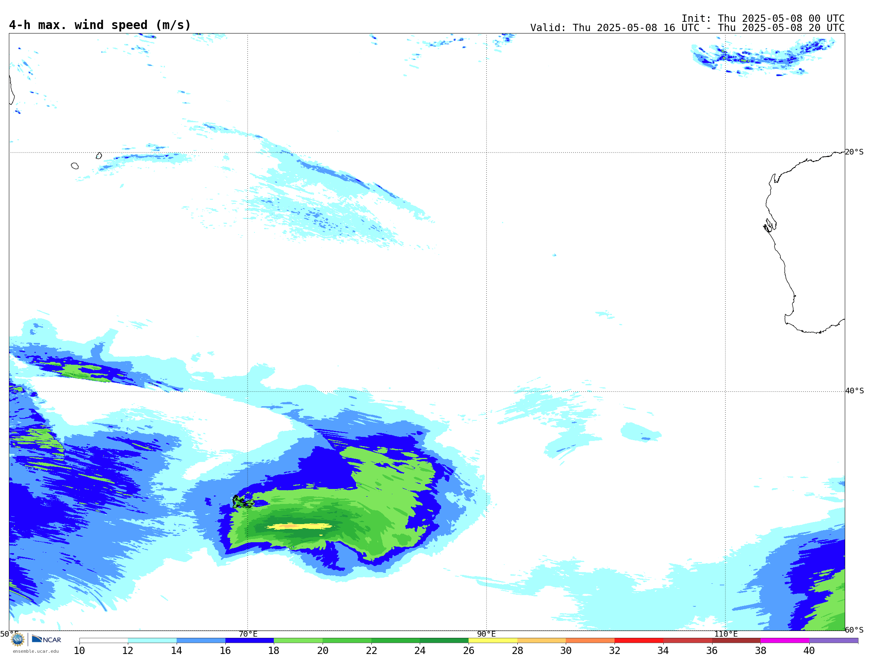
Task: Click the light cyan 12–14 colorbar segment
Action: [152, 641]
